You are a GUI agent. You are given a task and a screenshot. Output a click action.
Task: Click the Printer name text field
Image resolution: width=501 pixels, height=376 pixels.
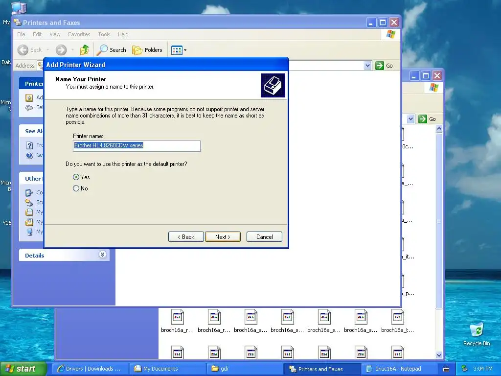point(137,146)
